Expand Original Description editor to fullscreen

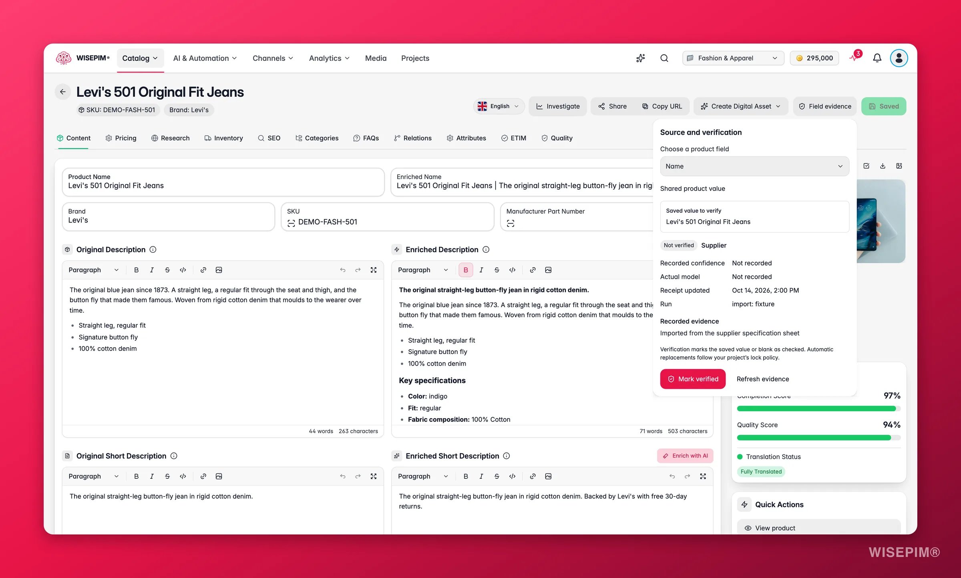click(374, 270)
